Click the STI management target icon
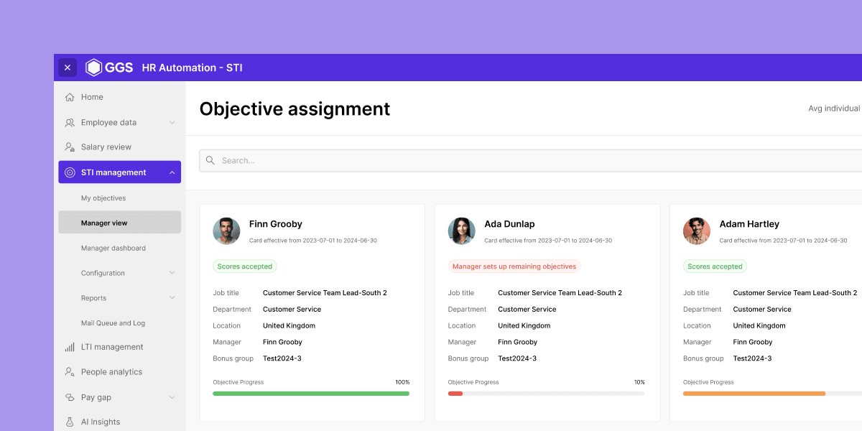 [70, 172]
